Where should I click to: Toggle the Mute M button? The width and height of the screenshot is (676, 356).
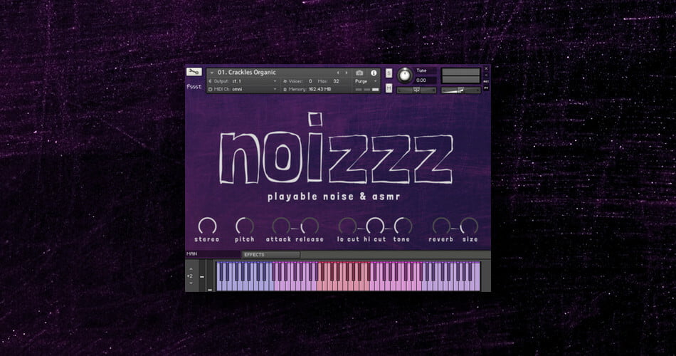tap(389, 88)
